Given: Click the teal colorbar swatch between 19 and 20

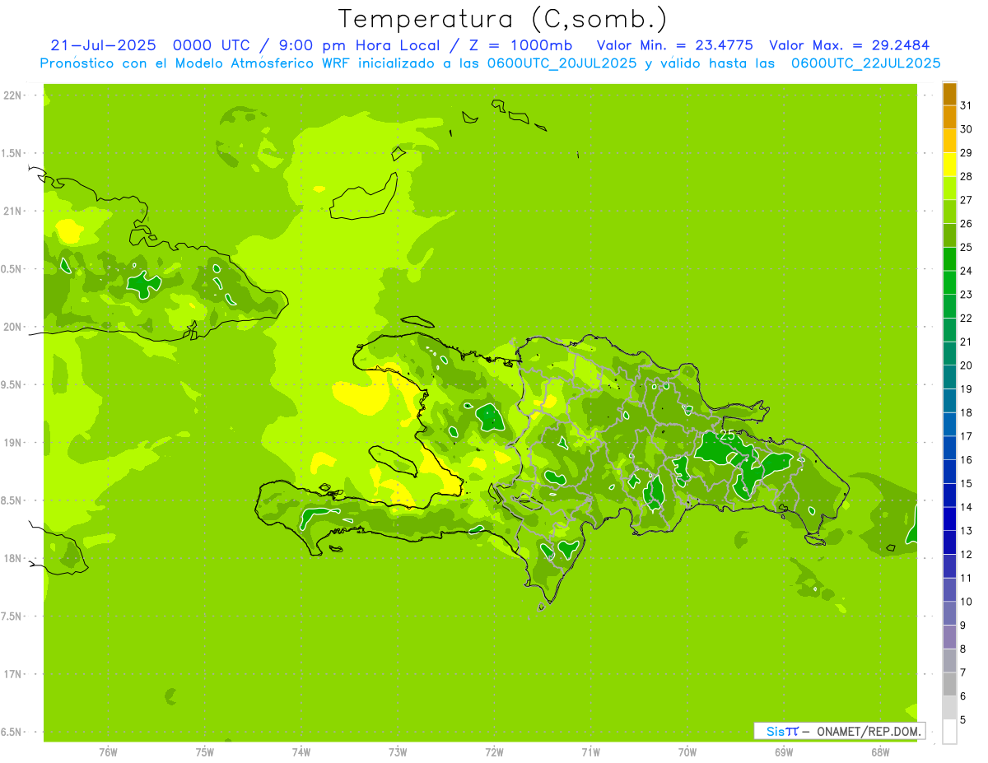Looking at the screenshot, I should (949, 378).
